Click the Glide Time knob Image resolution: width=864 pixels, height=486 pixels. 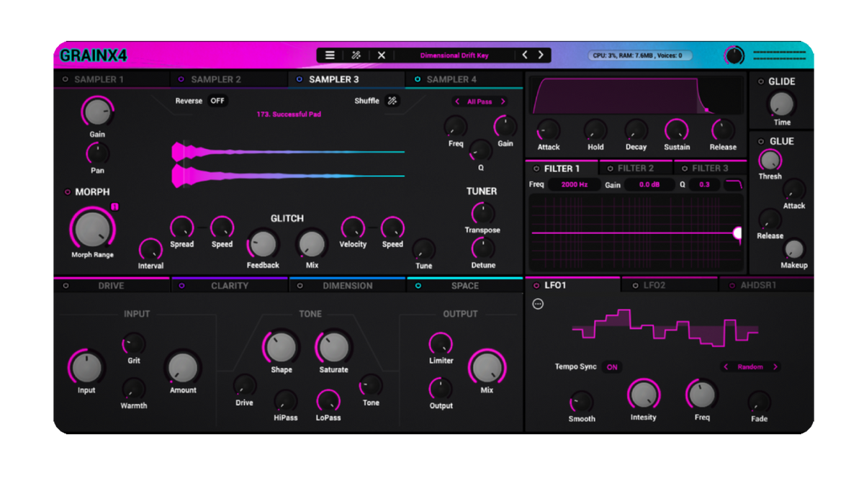click(782, 104)
